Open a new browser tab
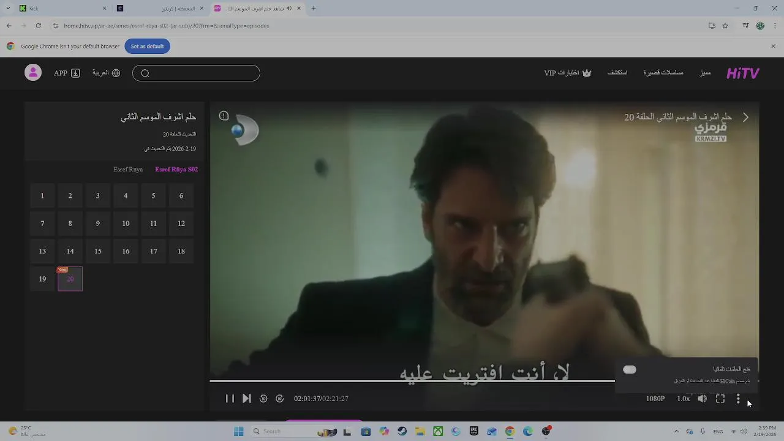 click(x=314, y=9)
